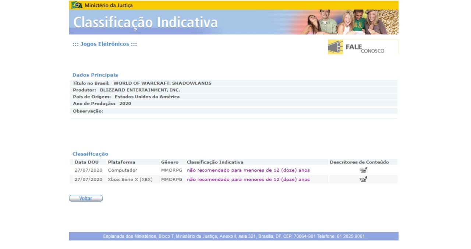Select the Jogos Eletrônicos section heading
Screen dimensions: 471x249
105,44
